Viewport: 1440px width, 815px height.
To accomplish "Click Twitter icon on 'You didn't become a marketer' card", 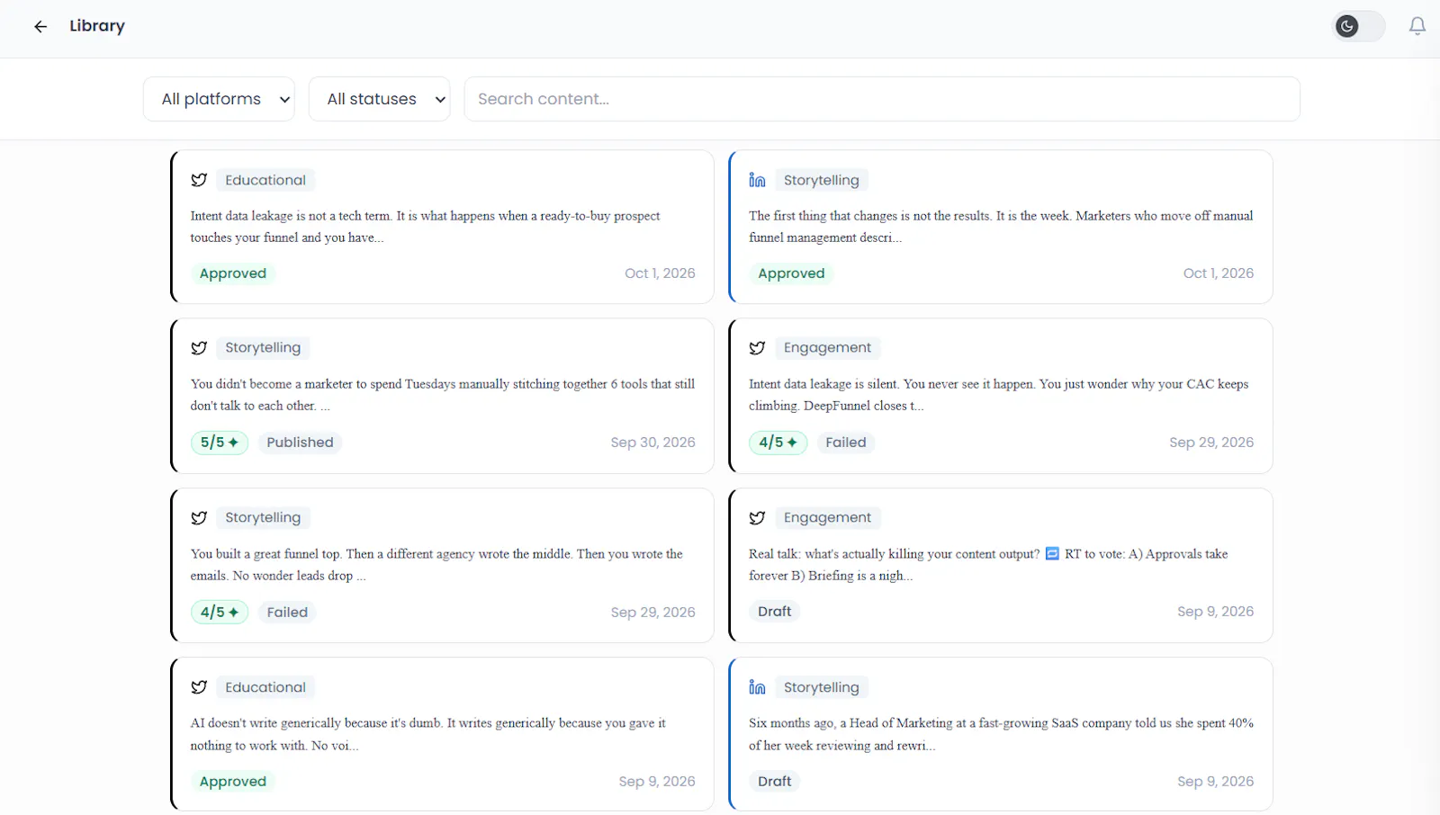I will [199, 348].
